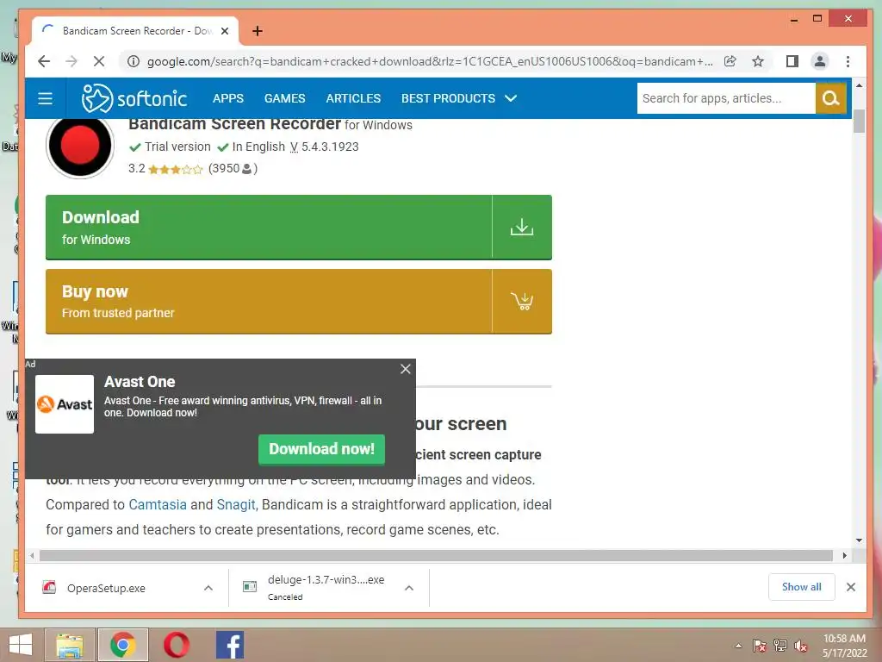
Task: Click the green Download for Windows button
Action: tap(299, 227)
